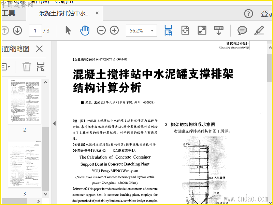Select the arrow selection tool
This screenshot has height=205, width=273.
[x=68, y=30]
